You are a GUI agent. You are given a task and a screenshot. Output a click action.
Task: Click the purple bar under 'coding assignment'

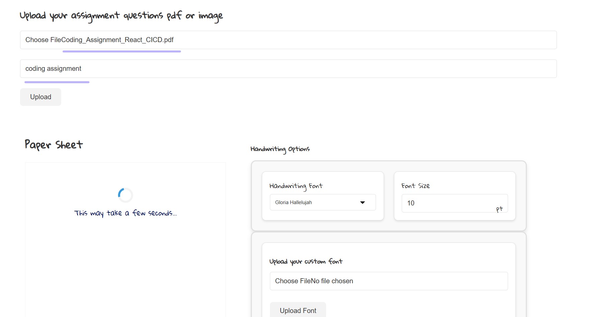coord(57,82)
